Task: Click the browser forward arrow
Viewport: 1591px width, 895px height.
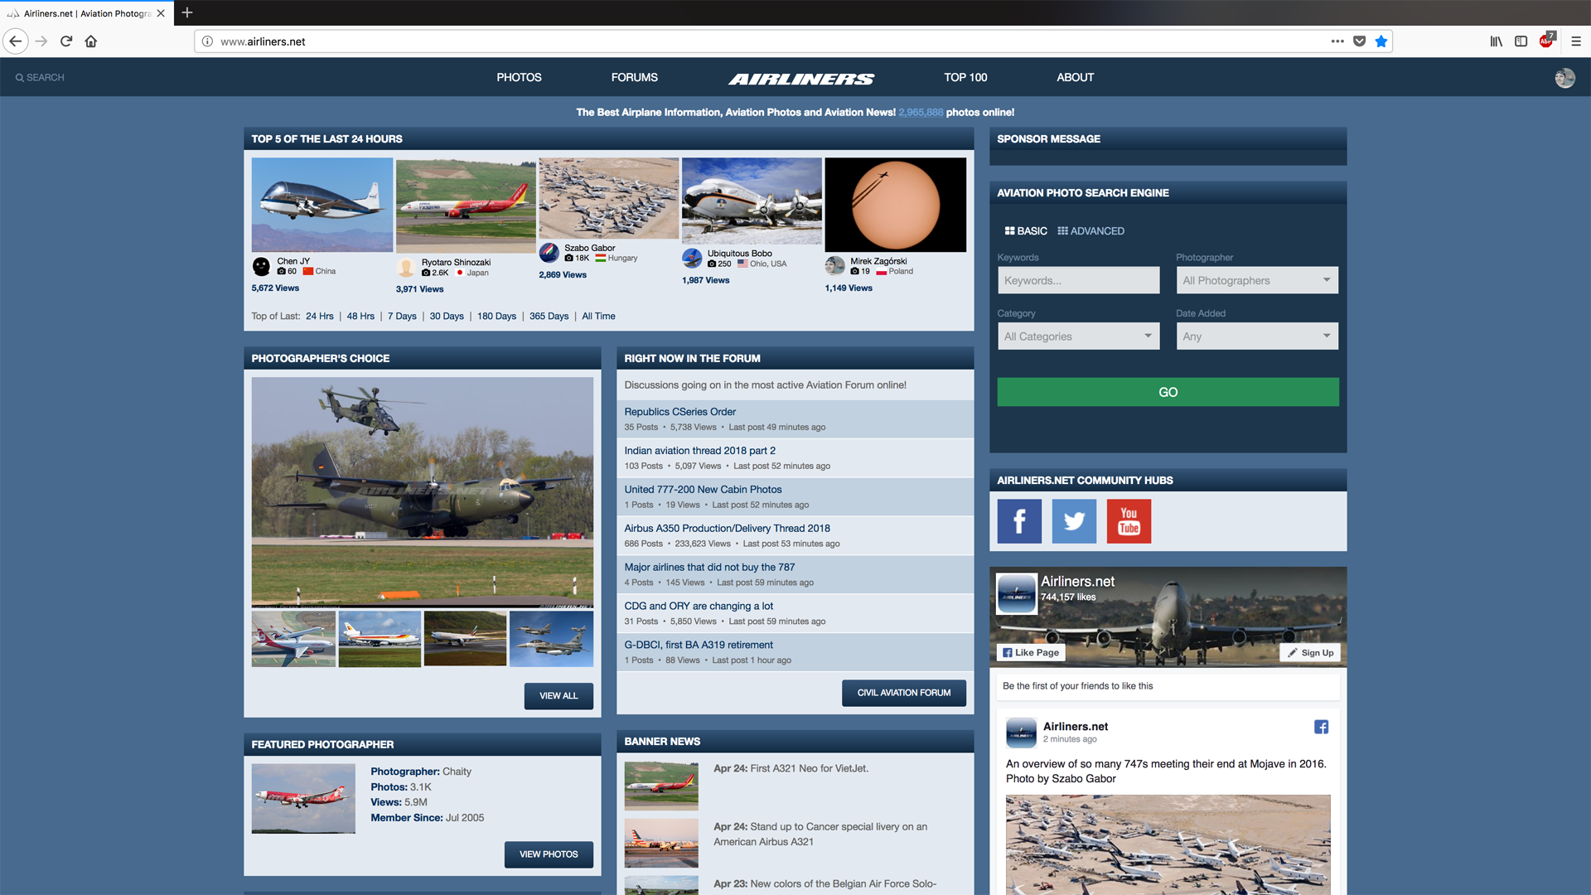Action: (x=41, y=41)
